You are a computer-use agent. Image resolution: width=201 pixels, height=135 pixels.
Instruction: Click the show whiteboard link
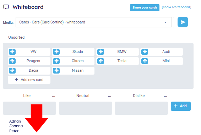176,7
